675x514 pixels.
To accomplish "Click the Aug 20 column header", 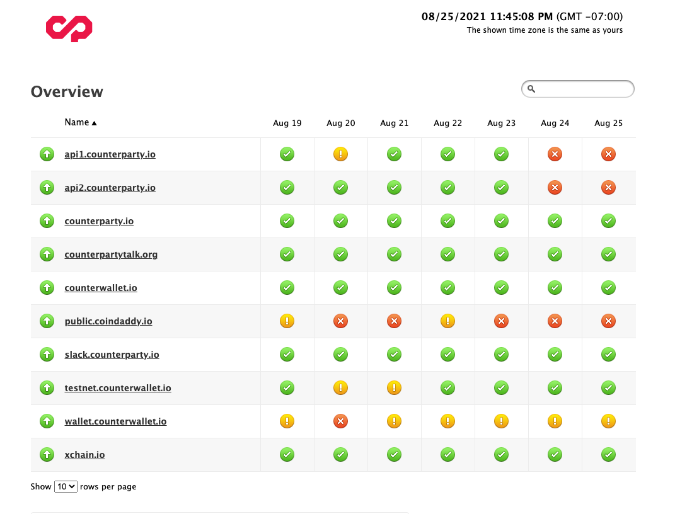I will pyautogui.click(x=340, y=123).
